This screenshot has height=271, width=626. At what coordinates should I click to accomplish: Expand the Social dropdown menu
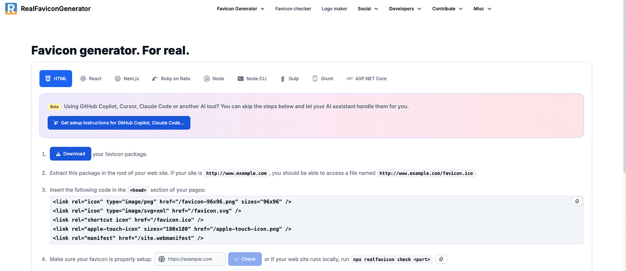[x=368, y=9]
